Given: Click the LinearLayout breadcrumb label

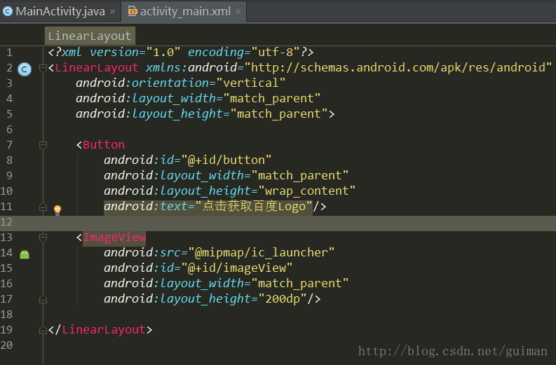Looking at the screenshot, I should [90, 36].
